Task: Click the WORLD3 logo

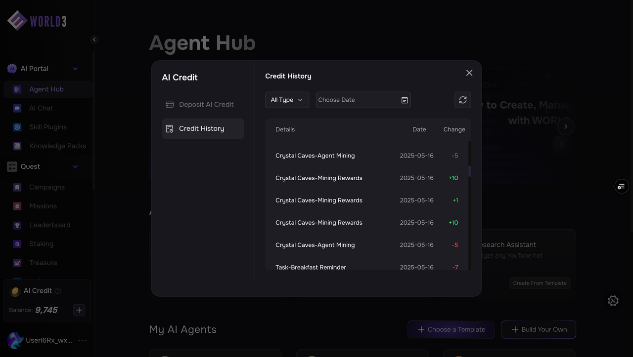Action: [37, 21]
